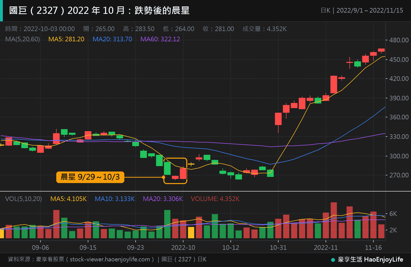Click the 360.00 price axis label

pos(399,117)
